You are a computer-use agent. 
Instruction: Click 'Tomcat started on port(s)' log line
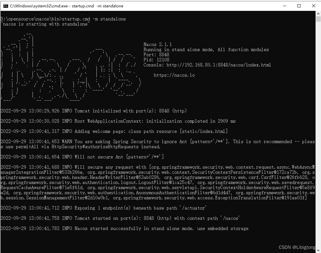(120, 218)
